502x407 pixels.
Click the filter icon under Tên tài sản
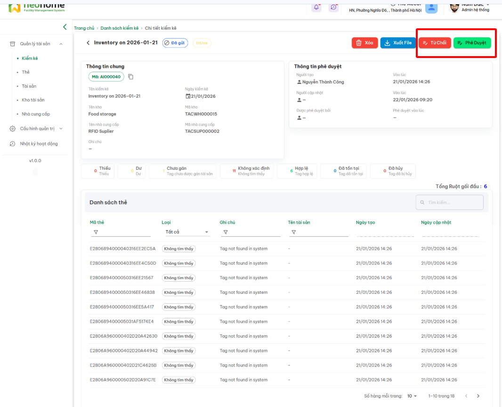coord(294,232)
